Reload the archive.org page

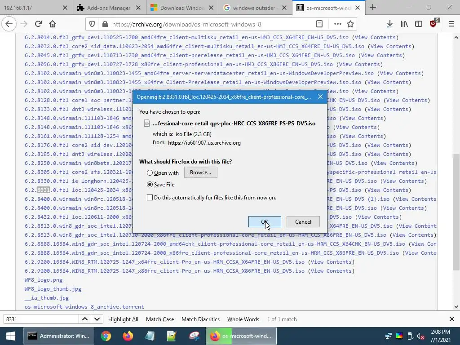pyautogui.click(x=38, y=24)
